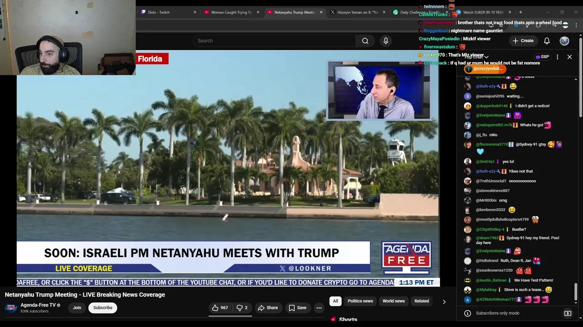Open a new browser tab with plus
This screenshot has height=327, width=583.
pyautogui.click(x=521, y=12)
